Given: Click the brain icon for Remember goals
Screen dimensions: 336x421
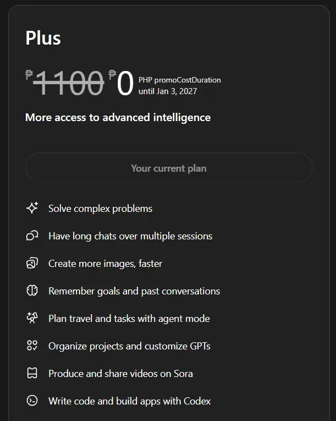Looking at the screenshot, I should pyautogui.click(x=32, y=291).
